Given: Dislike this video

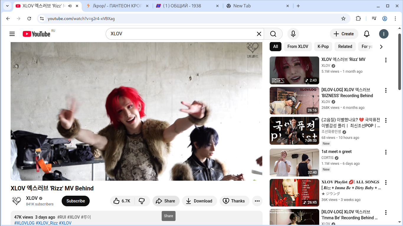Looking at the screenshot, I should [142, 201].
